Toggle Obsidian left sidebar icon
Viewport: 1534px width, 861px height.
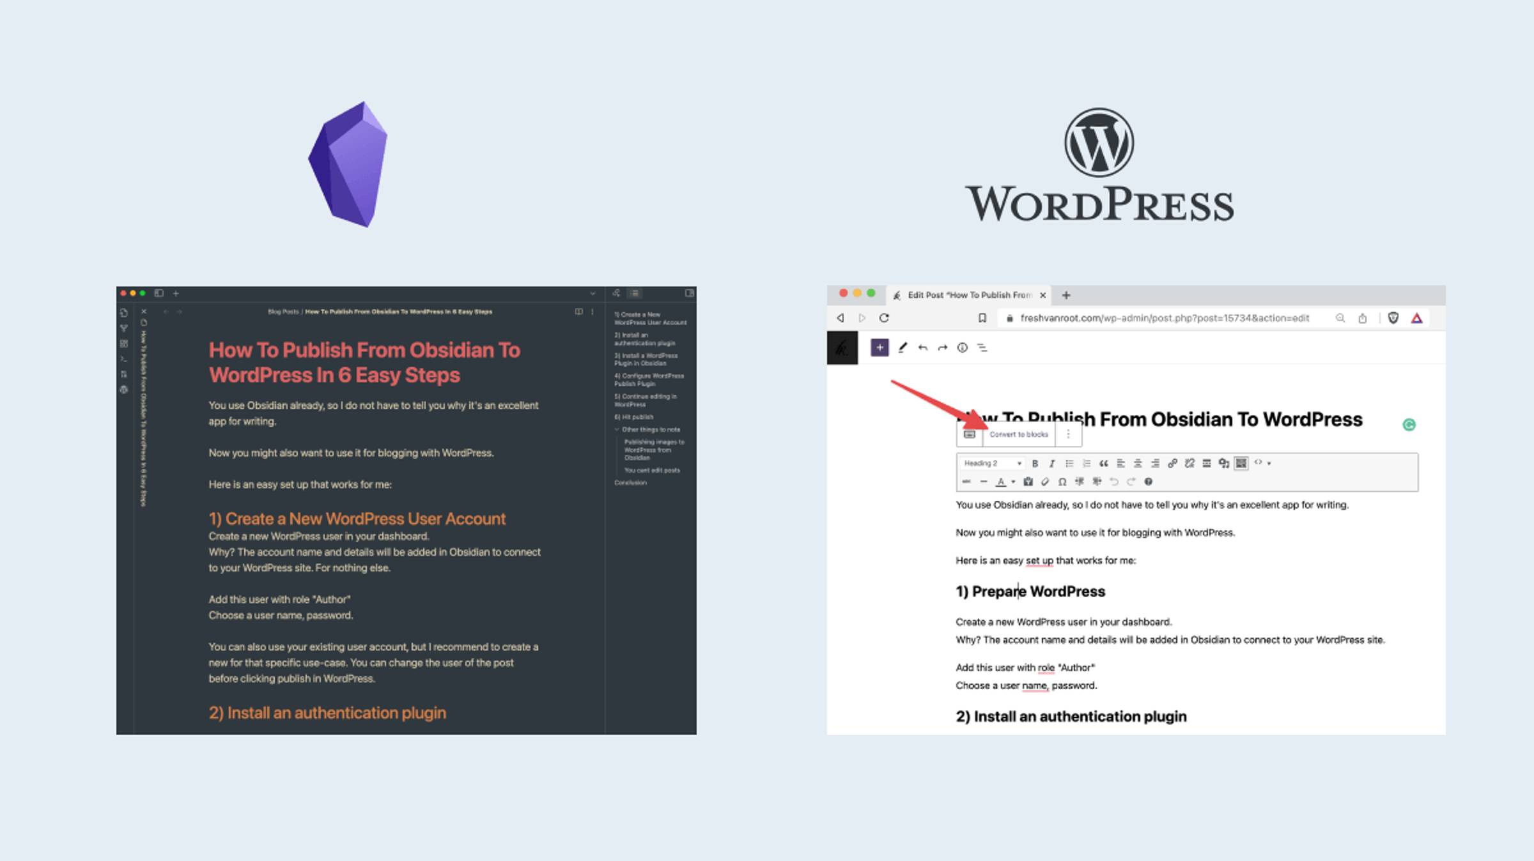159,293
